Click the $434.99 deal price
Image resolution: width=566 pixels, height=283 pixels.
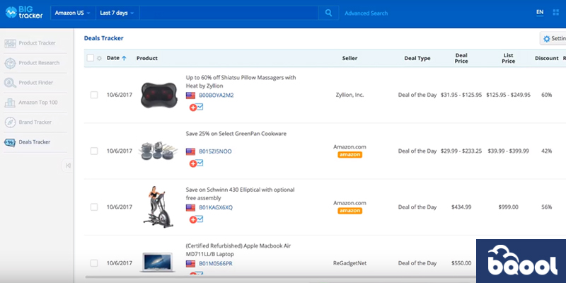461,207
